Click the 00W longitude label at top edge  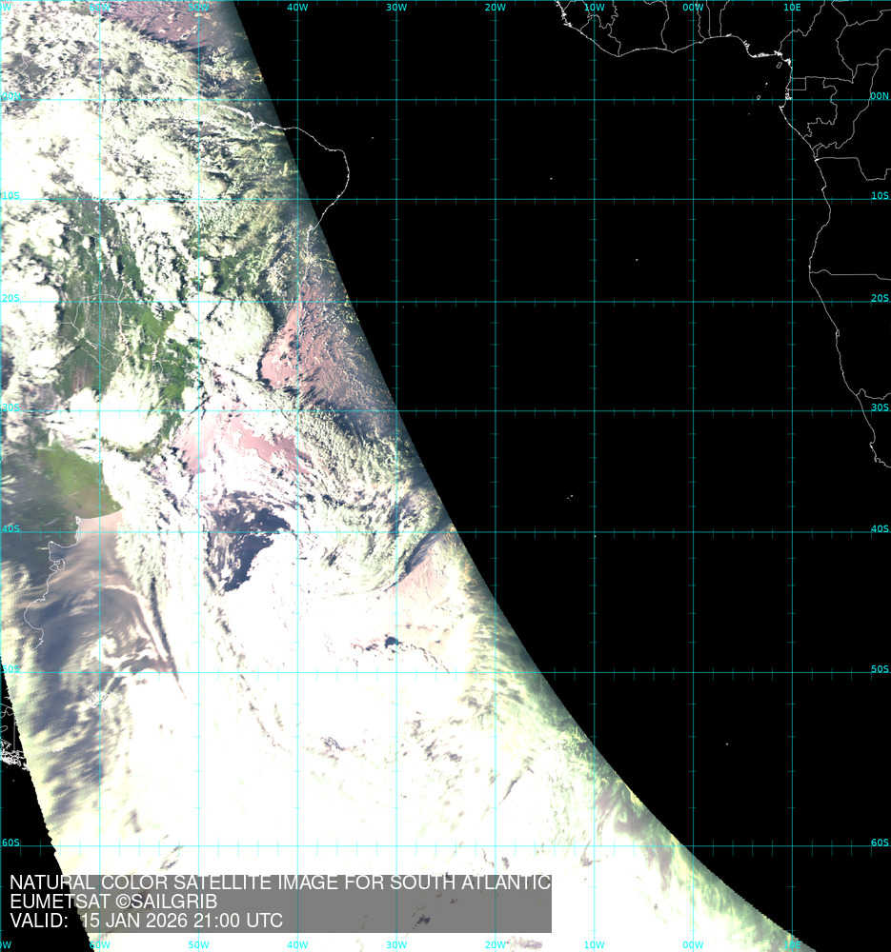pyautogui.click(x=693, y=8)
